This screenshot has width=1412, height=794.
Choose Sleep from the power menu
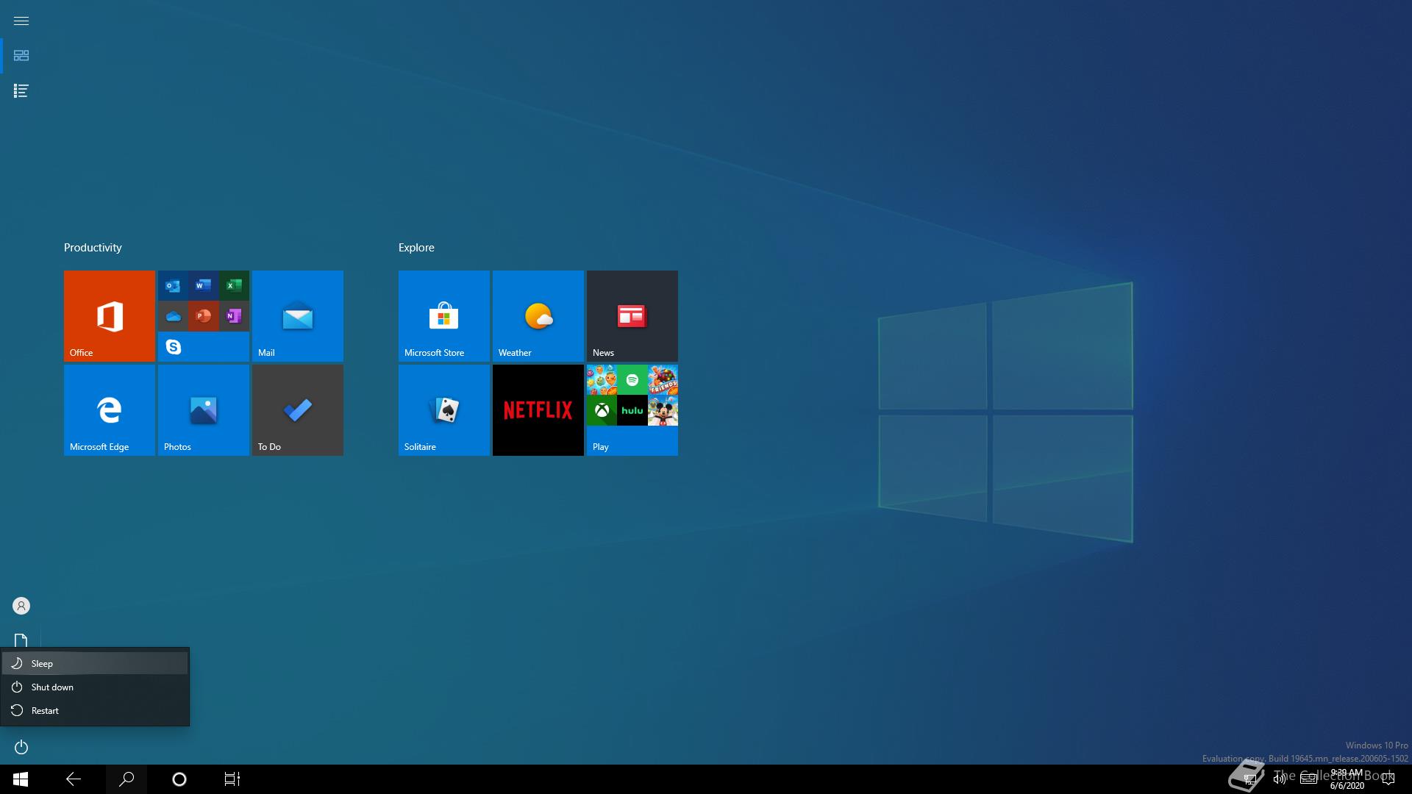click(95, 663)
